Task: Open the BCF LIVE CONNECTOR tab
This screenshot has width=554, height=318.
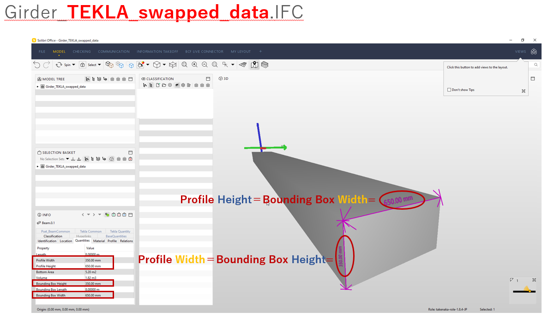Action: [204, 52]
